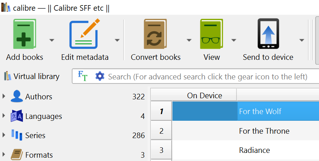The width and height of the screenshot is (319, 161).
Task: Open the View book icon
Action: click(211, 34)
